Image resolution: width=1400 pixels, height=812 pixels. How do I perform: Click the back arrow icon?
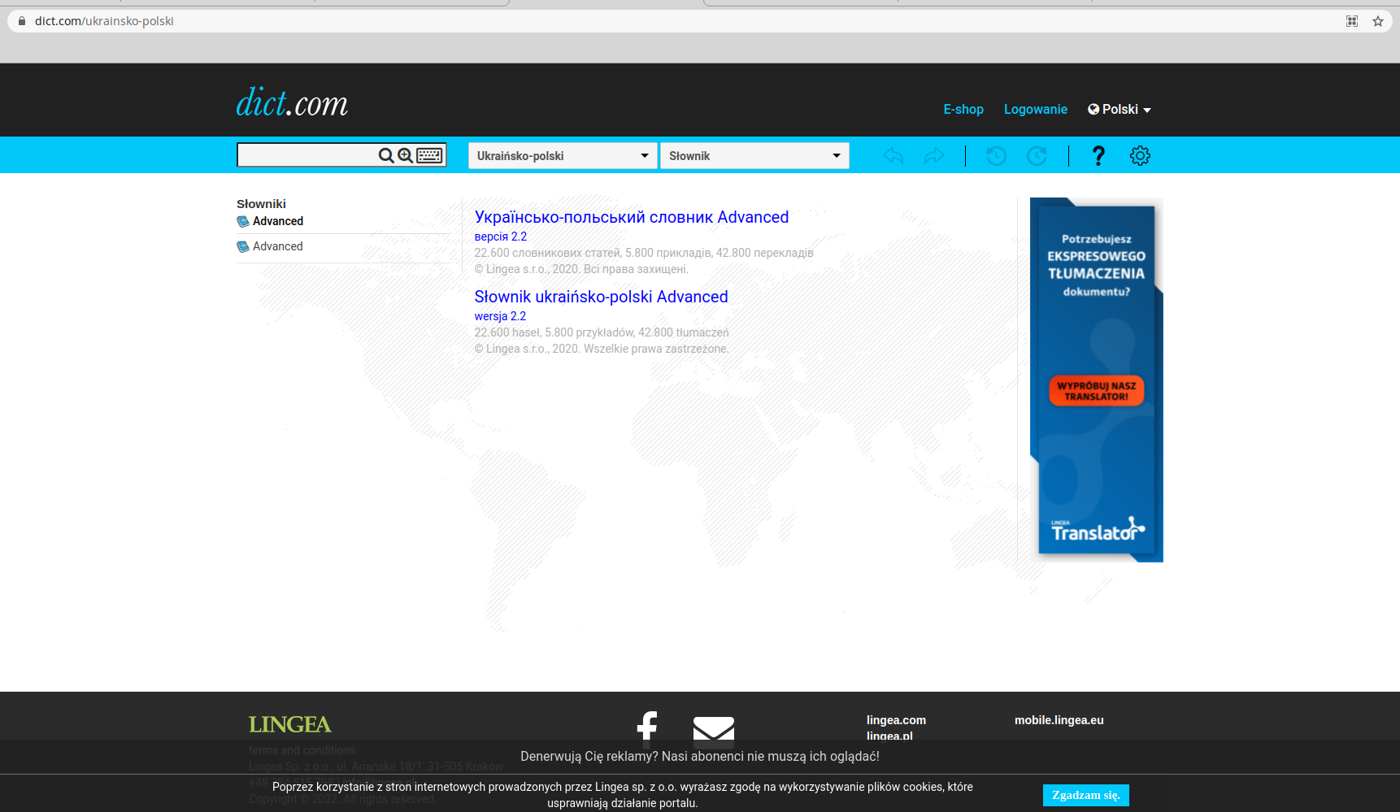click(x=893, y=155)
